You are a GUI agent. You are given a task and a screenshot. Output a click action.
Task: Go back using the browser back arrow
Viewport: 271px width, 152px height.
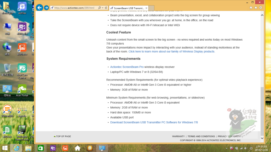coord(39,8)
